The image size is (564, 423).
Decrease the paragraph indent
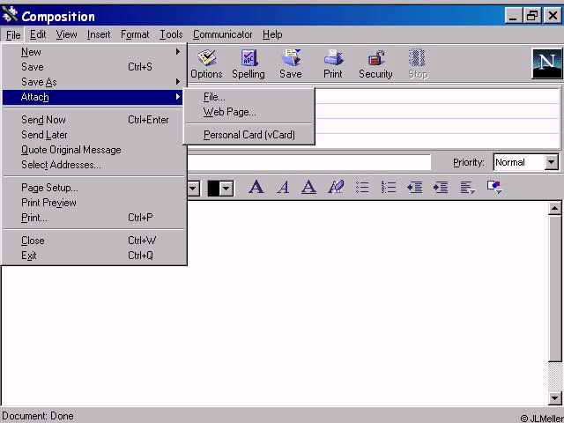click(414, 187)
